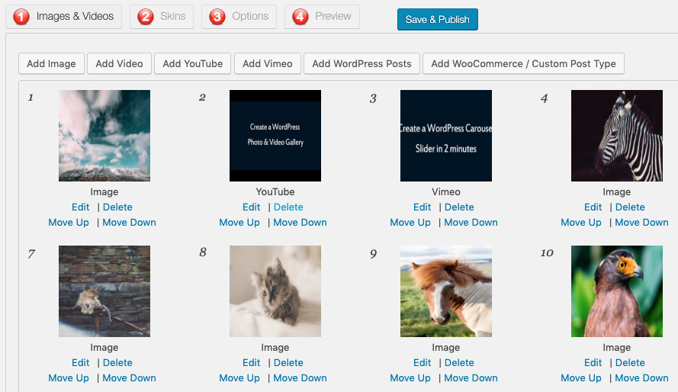
Task: Delete item 9 horse image
Action: [x=459, y=362]
